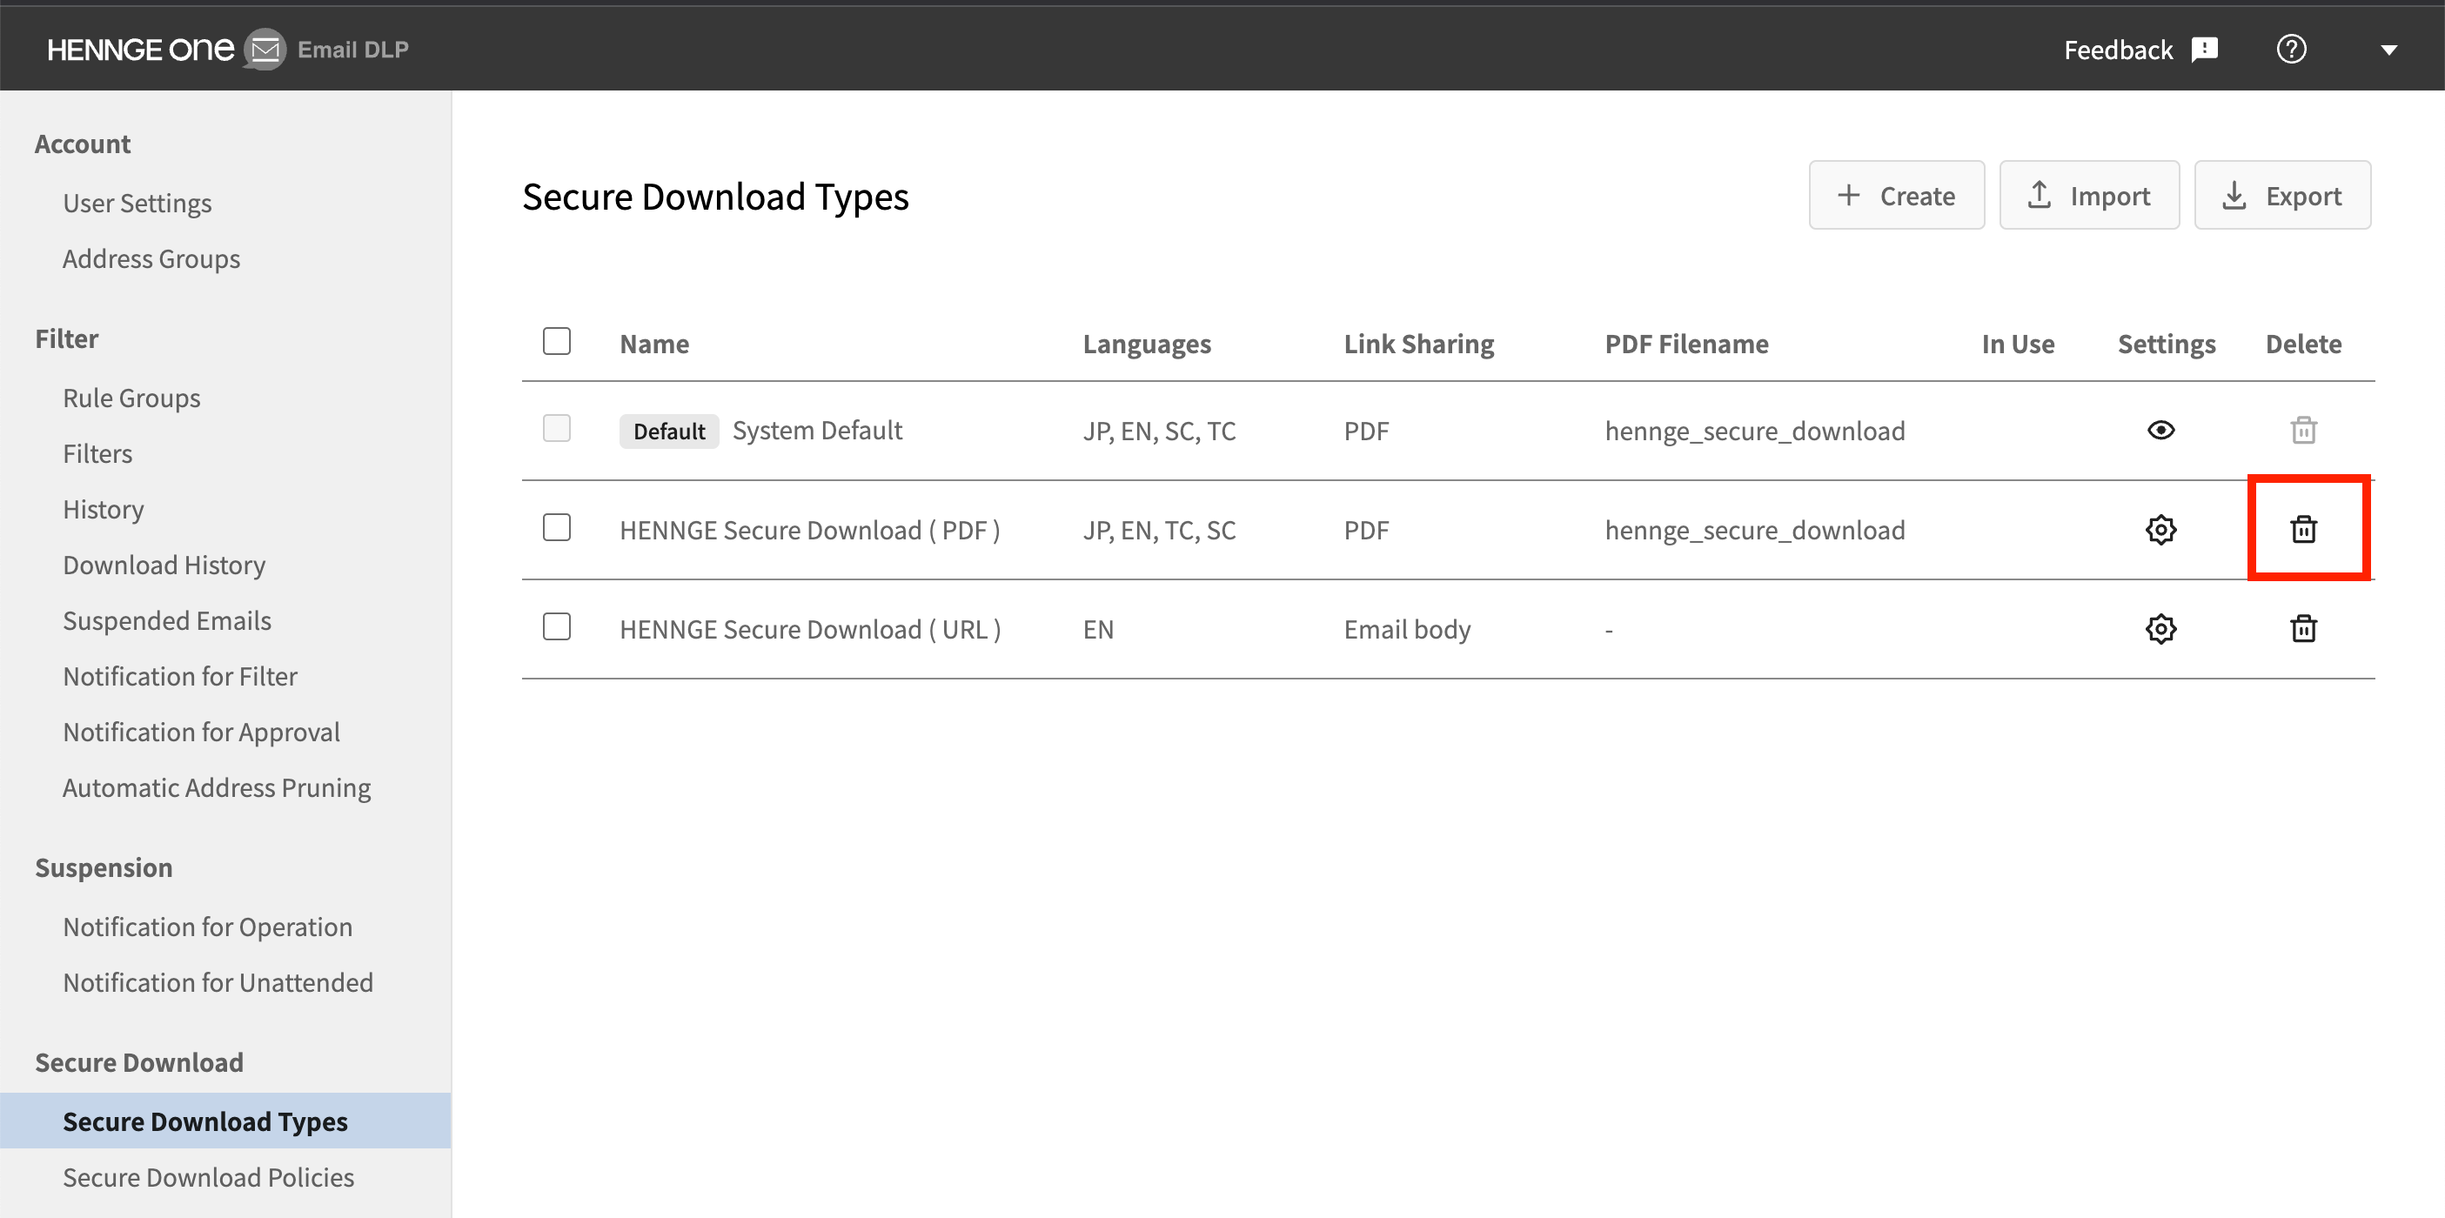Image resolution: width=2445 pixels, height=1218 pixels.
Task: Click the Delete column header
Action: click(x=2303, y=344)
